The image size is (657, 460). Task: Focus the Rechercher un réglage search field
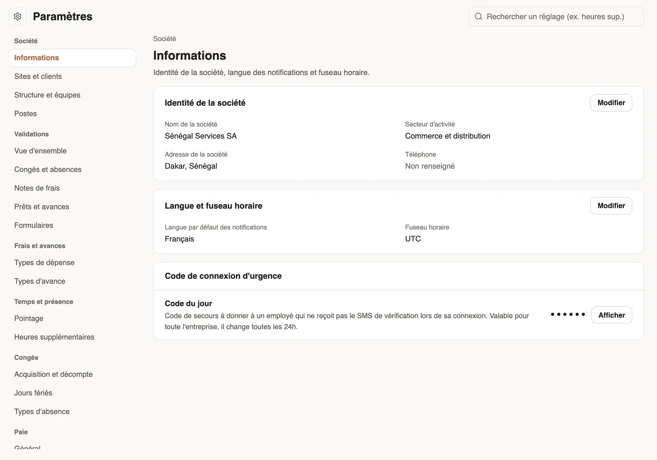[x=556, y=16]
